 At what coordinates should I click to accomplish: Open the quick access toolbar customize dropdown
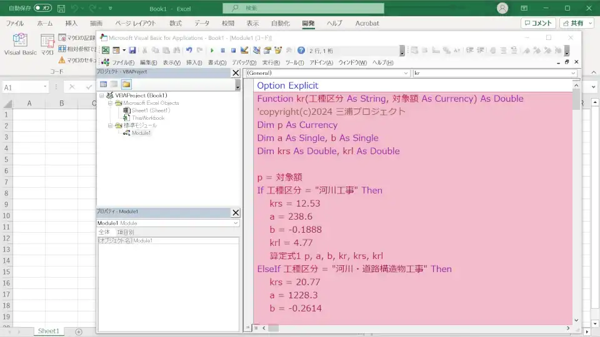(x=110, y=8)
